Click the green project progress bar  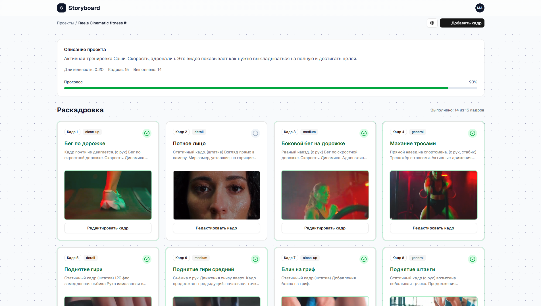click(x=270, y=88)
